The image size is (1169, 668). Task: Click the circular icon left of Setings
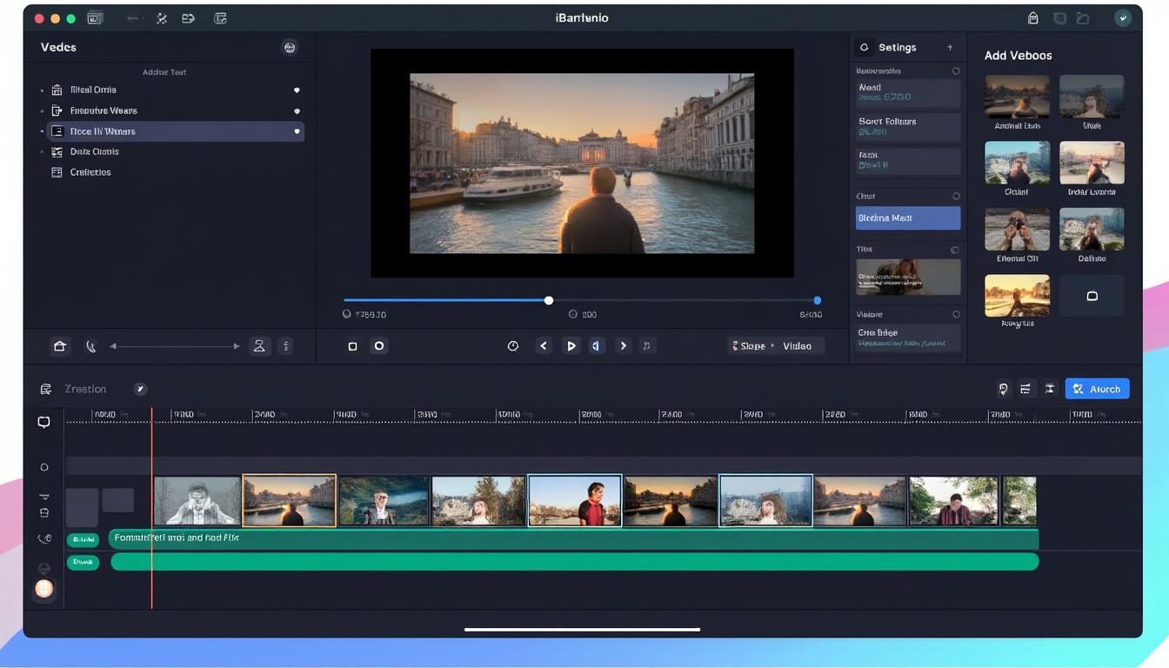(864, 48)
